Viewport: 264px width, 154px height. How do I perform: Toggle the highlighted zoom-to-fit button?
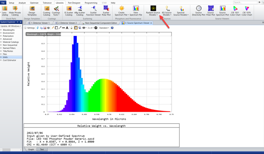point(76,28)
